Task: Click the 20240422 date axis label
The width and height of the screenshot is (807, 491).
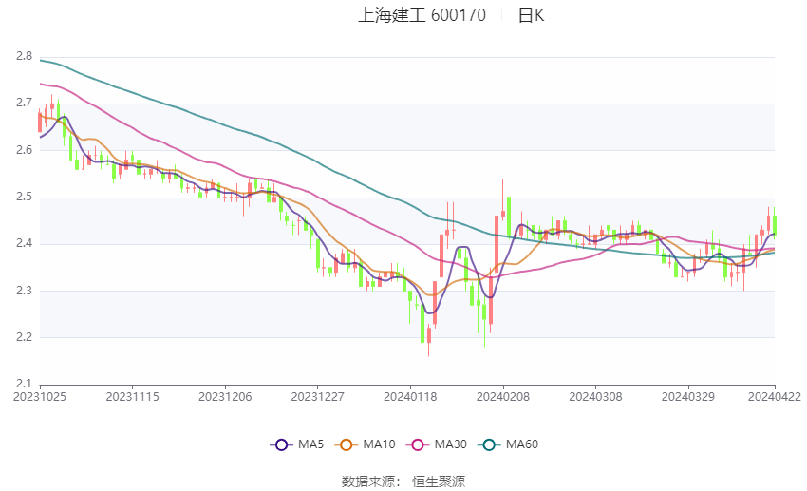Action: [x=775, y=397]
